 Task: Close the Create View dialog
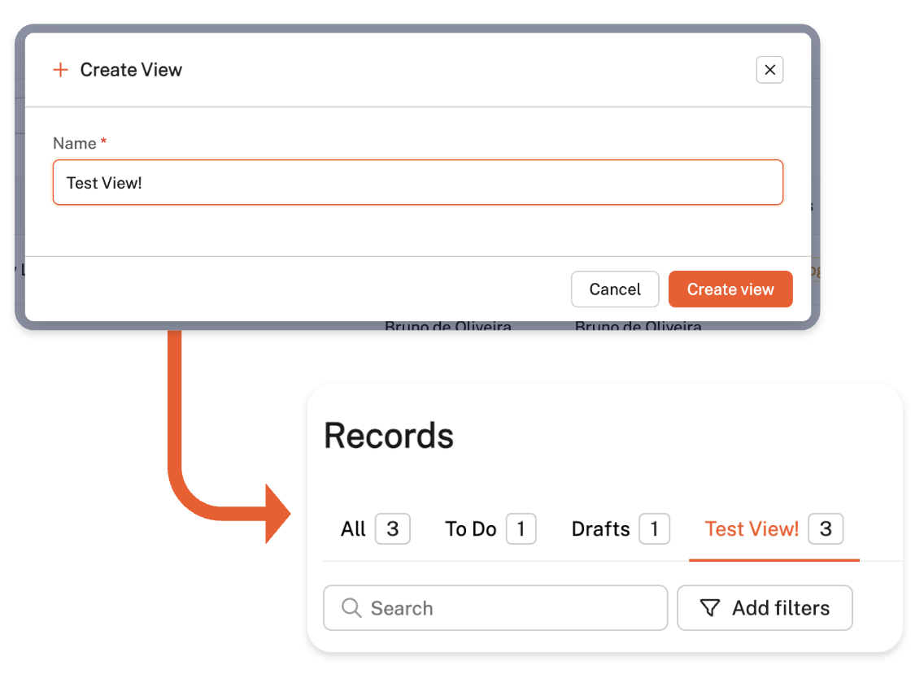(x=769, y=70)
